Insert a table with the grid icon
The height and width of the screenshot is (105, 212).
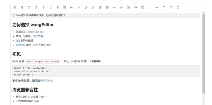point(143,7)
